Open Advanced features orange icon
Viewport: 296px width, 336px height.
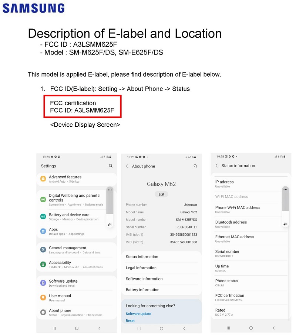43,179
